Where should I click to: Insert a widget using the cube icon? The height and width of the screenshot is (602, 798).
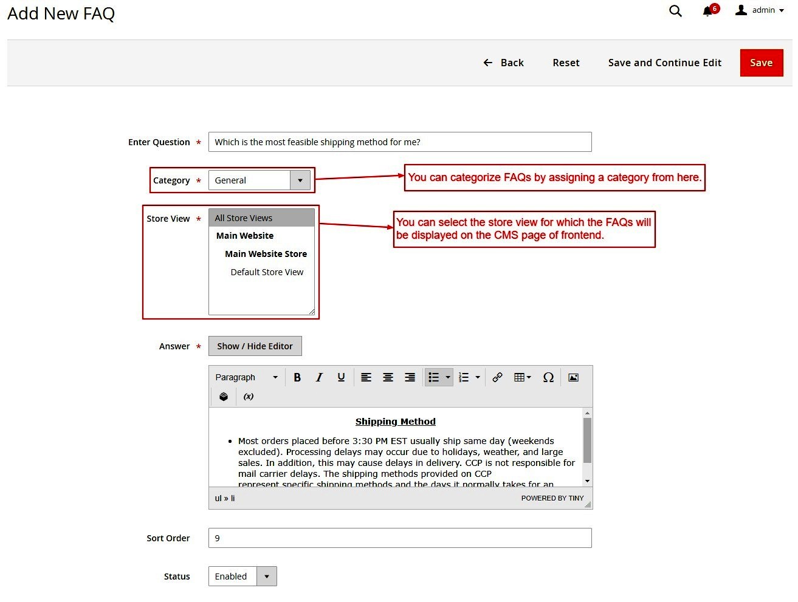pos(223,396)
